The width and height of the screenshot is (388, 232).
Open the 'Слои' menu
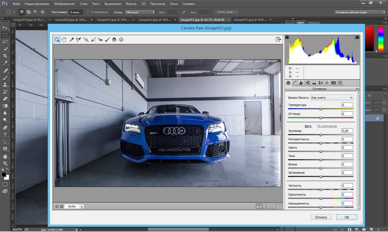(x=84, y=4)
